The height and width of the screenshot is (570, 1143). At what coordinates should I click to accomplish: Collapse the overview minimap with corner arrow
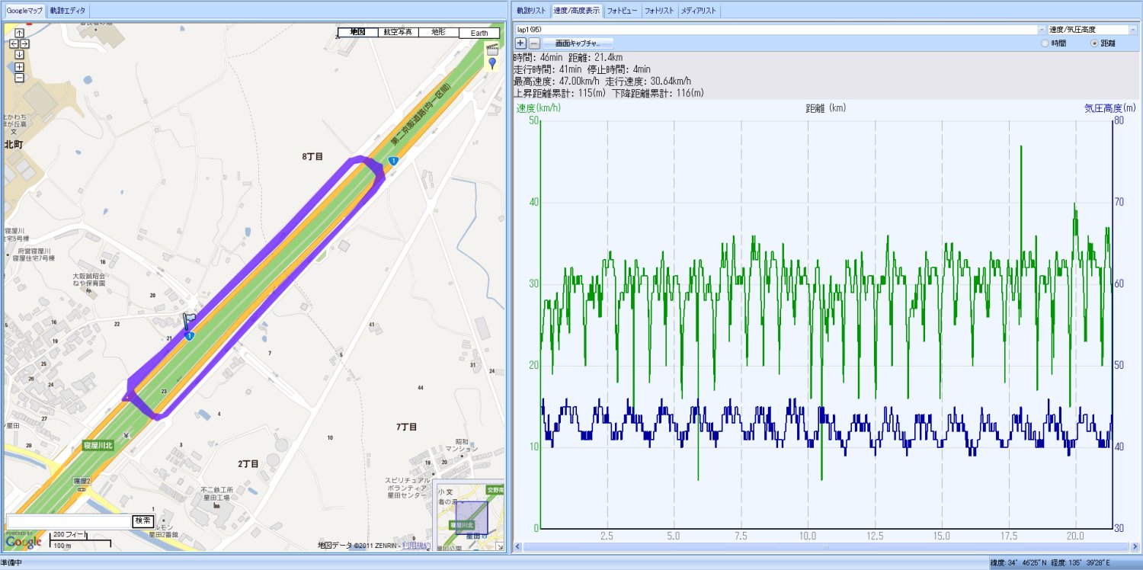[x=500, y=546]
